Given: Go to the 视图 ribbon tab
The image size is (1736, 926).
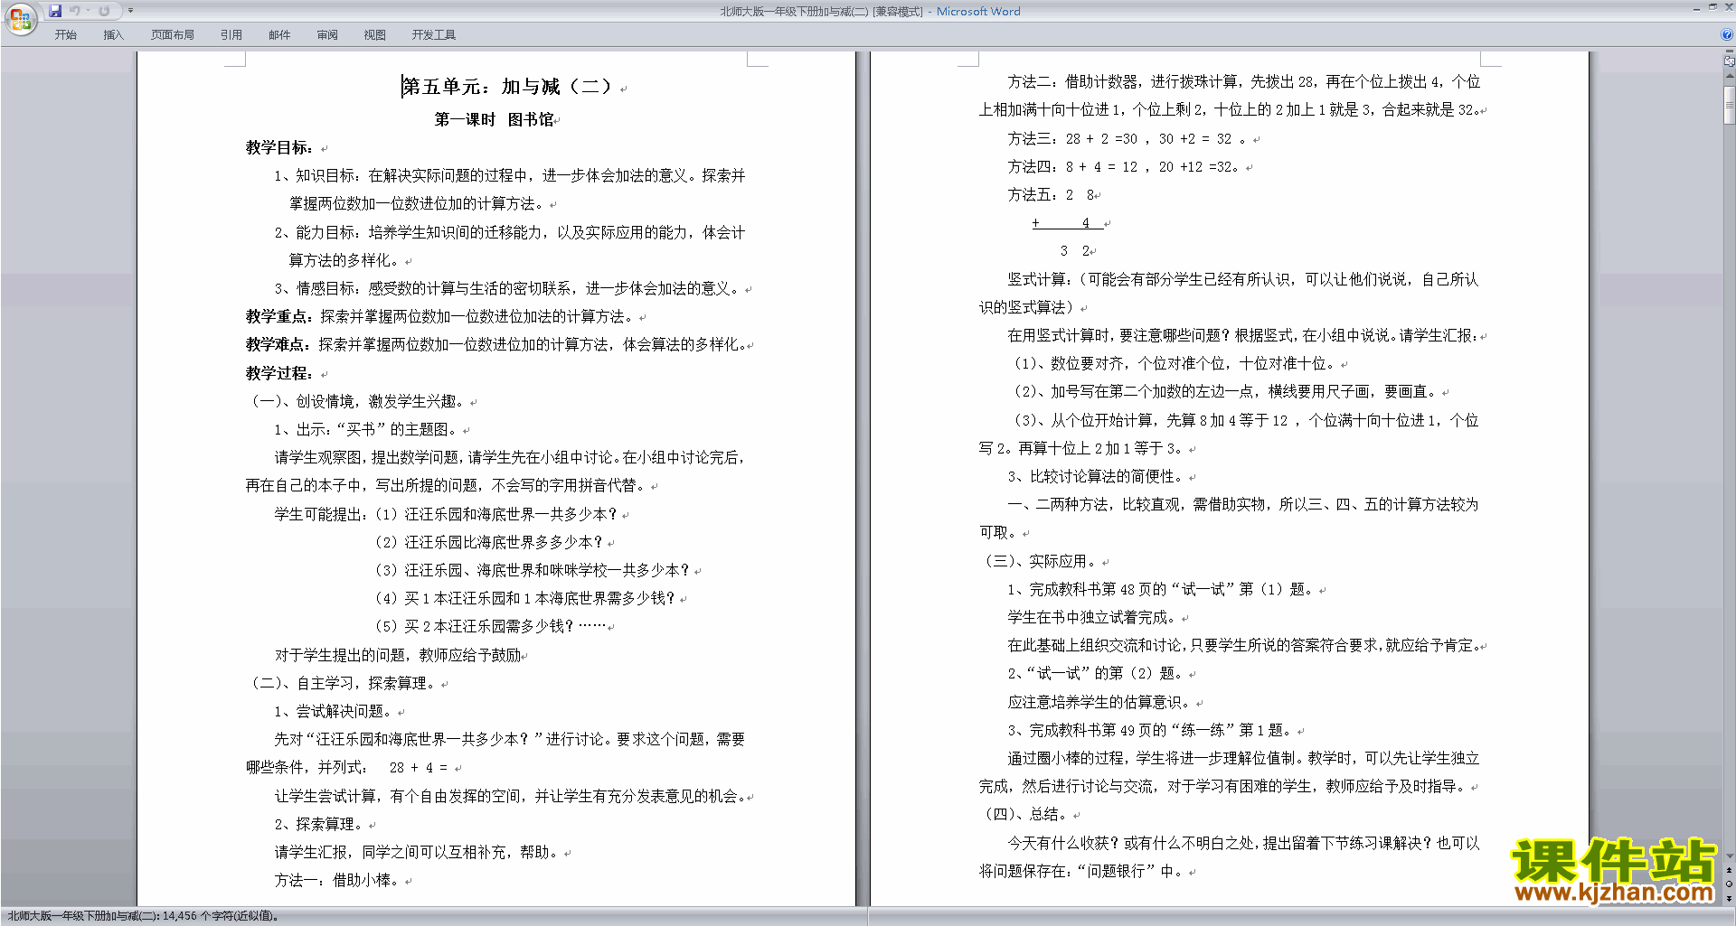Looking at the screenshot, I should pos(374,35).
